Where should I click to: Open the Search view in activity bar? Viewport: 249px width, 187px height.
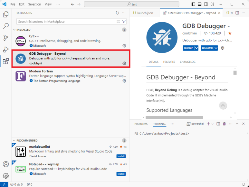click(x=6, y=26)
